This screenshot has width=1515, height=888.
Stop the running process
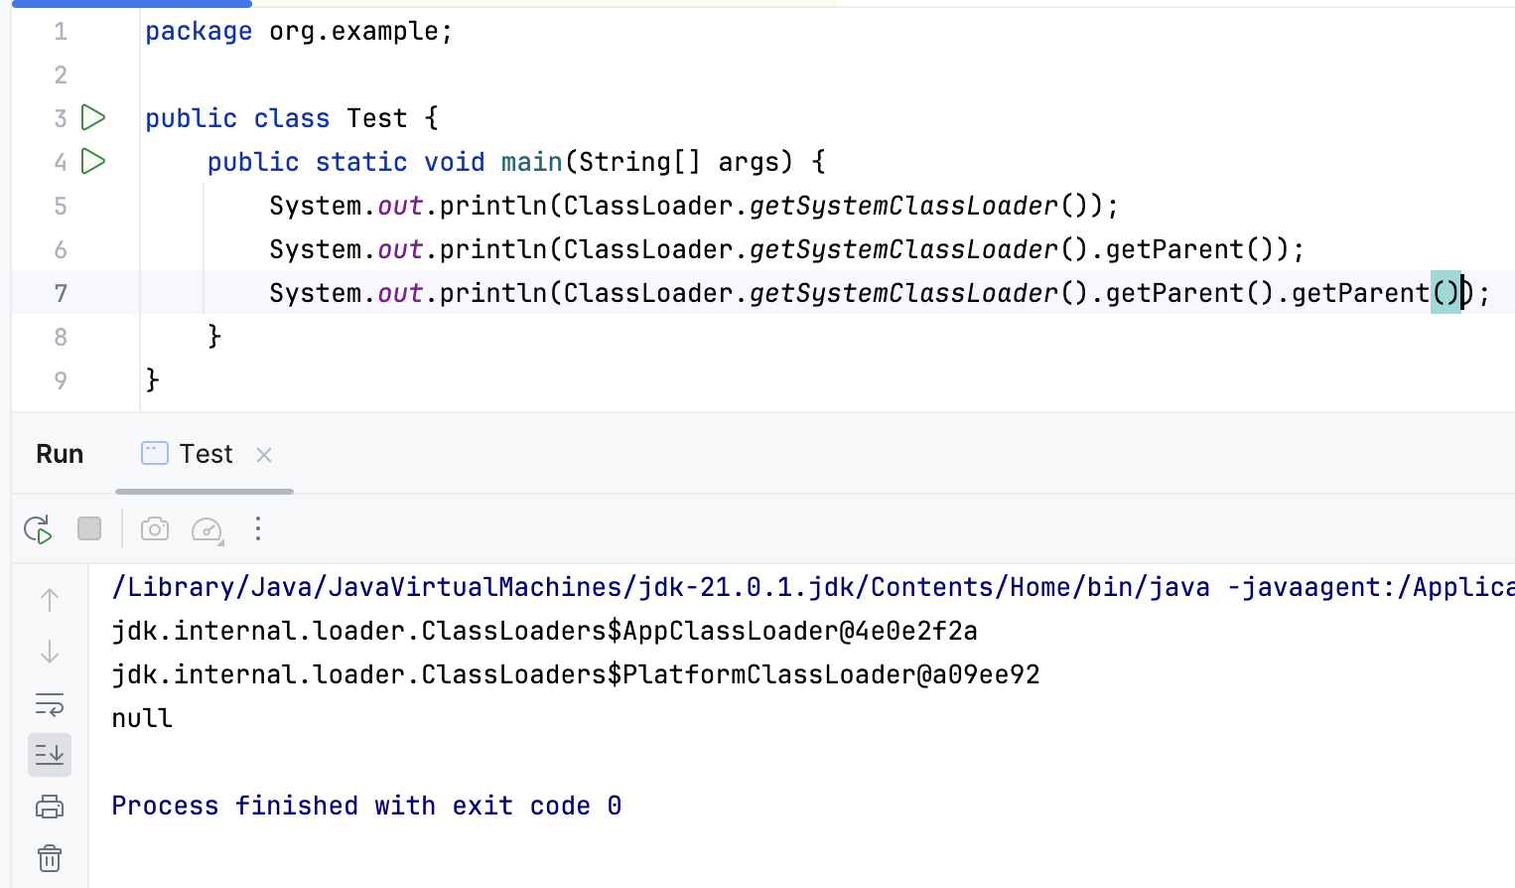tap(89, 528)
